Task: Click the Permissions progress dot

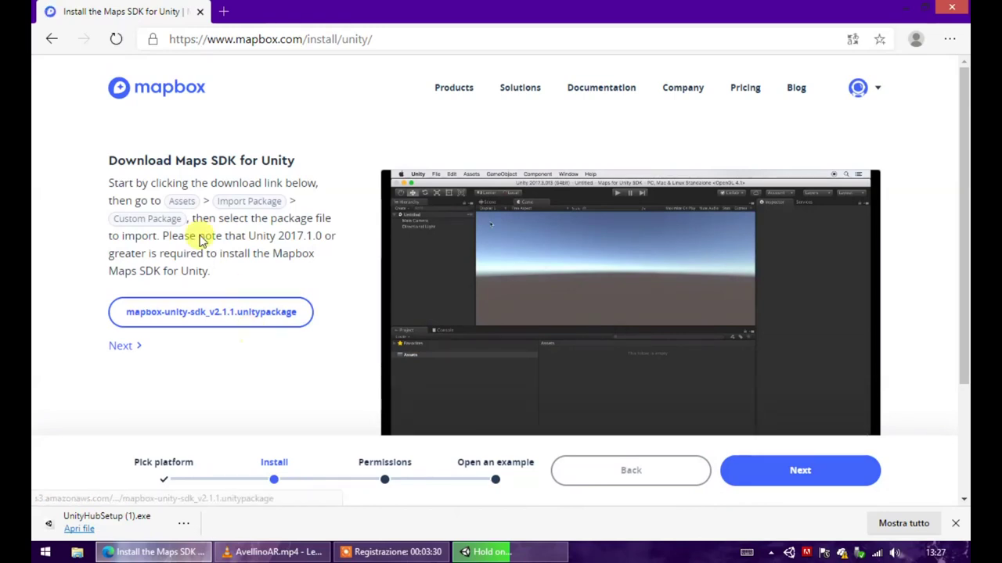Action: pyautogui.click(x=384, y=479)
